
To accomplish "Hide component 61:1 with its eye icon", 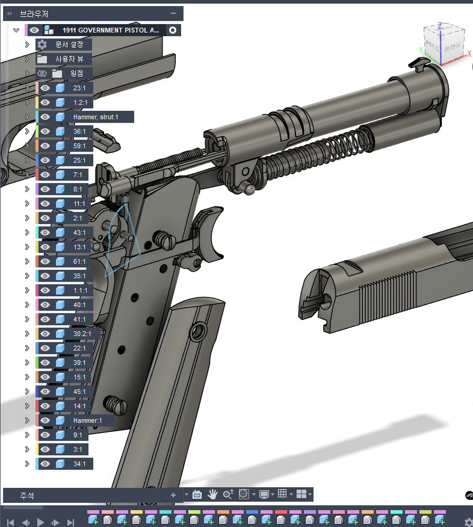I will [45, 261].
